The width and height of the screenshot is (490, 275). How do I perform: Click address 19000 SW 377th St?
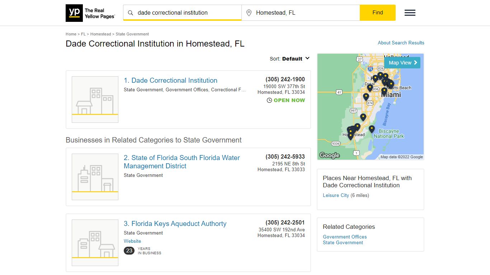point(284,87)
